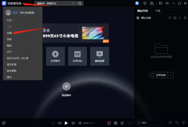Click the 接收投屏 tile
This screenshot has width=188, height=127.
(x=100, y=56)
